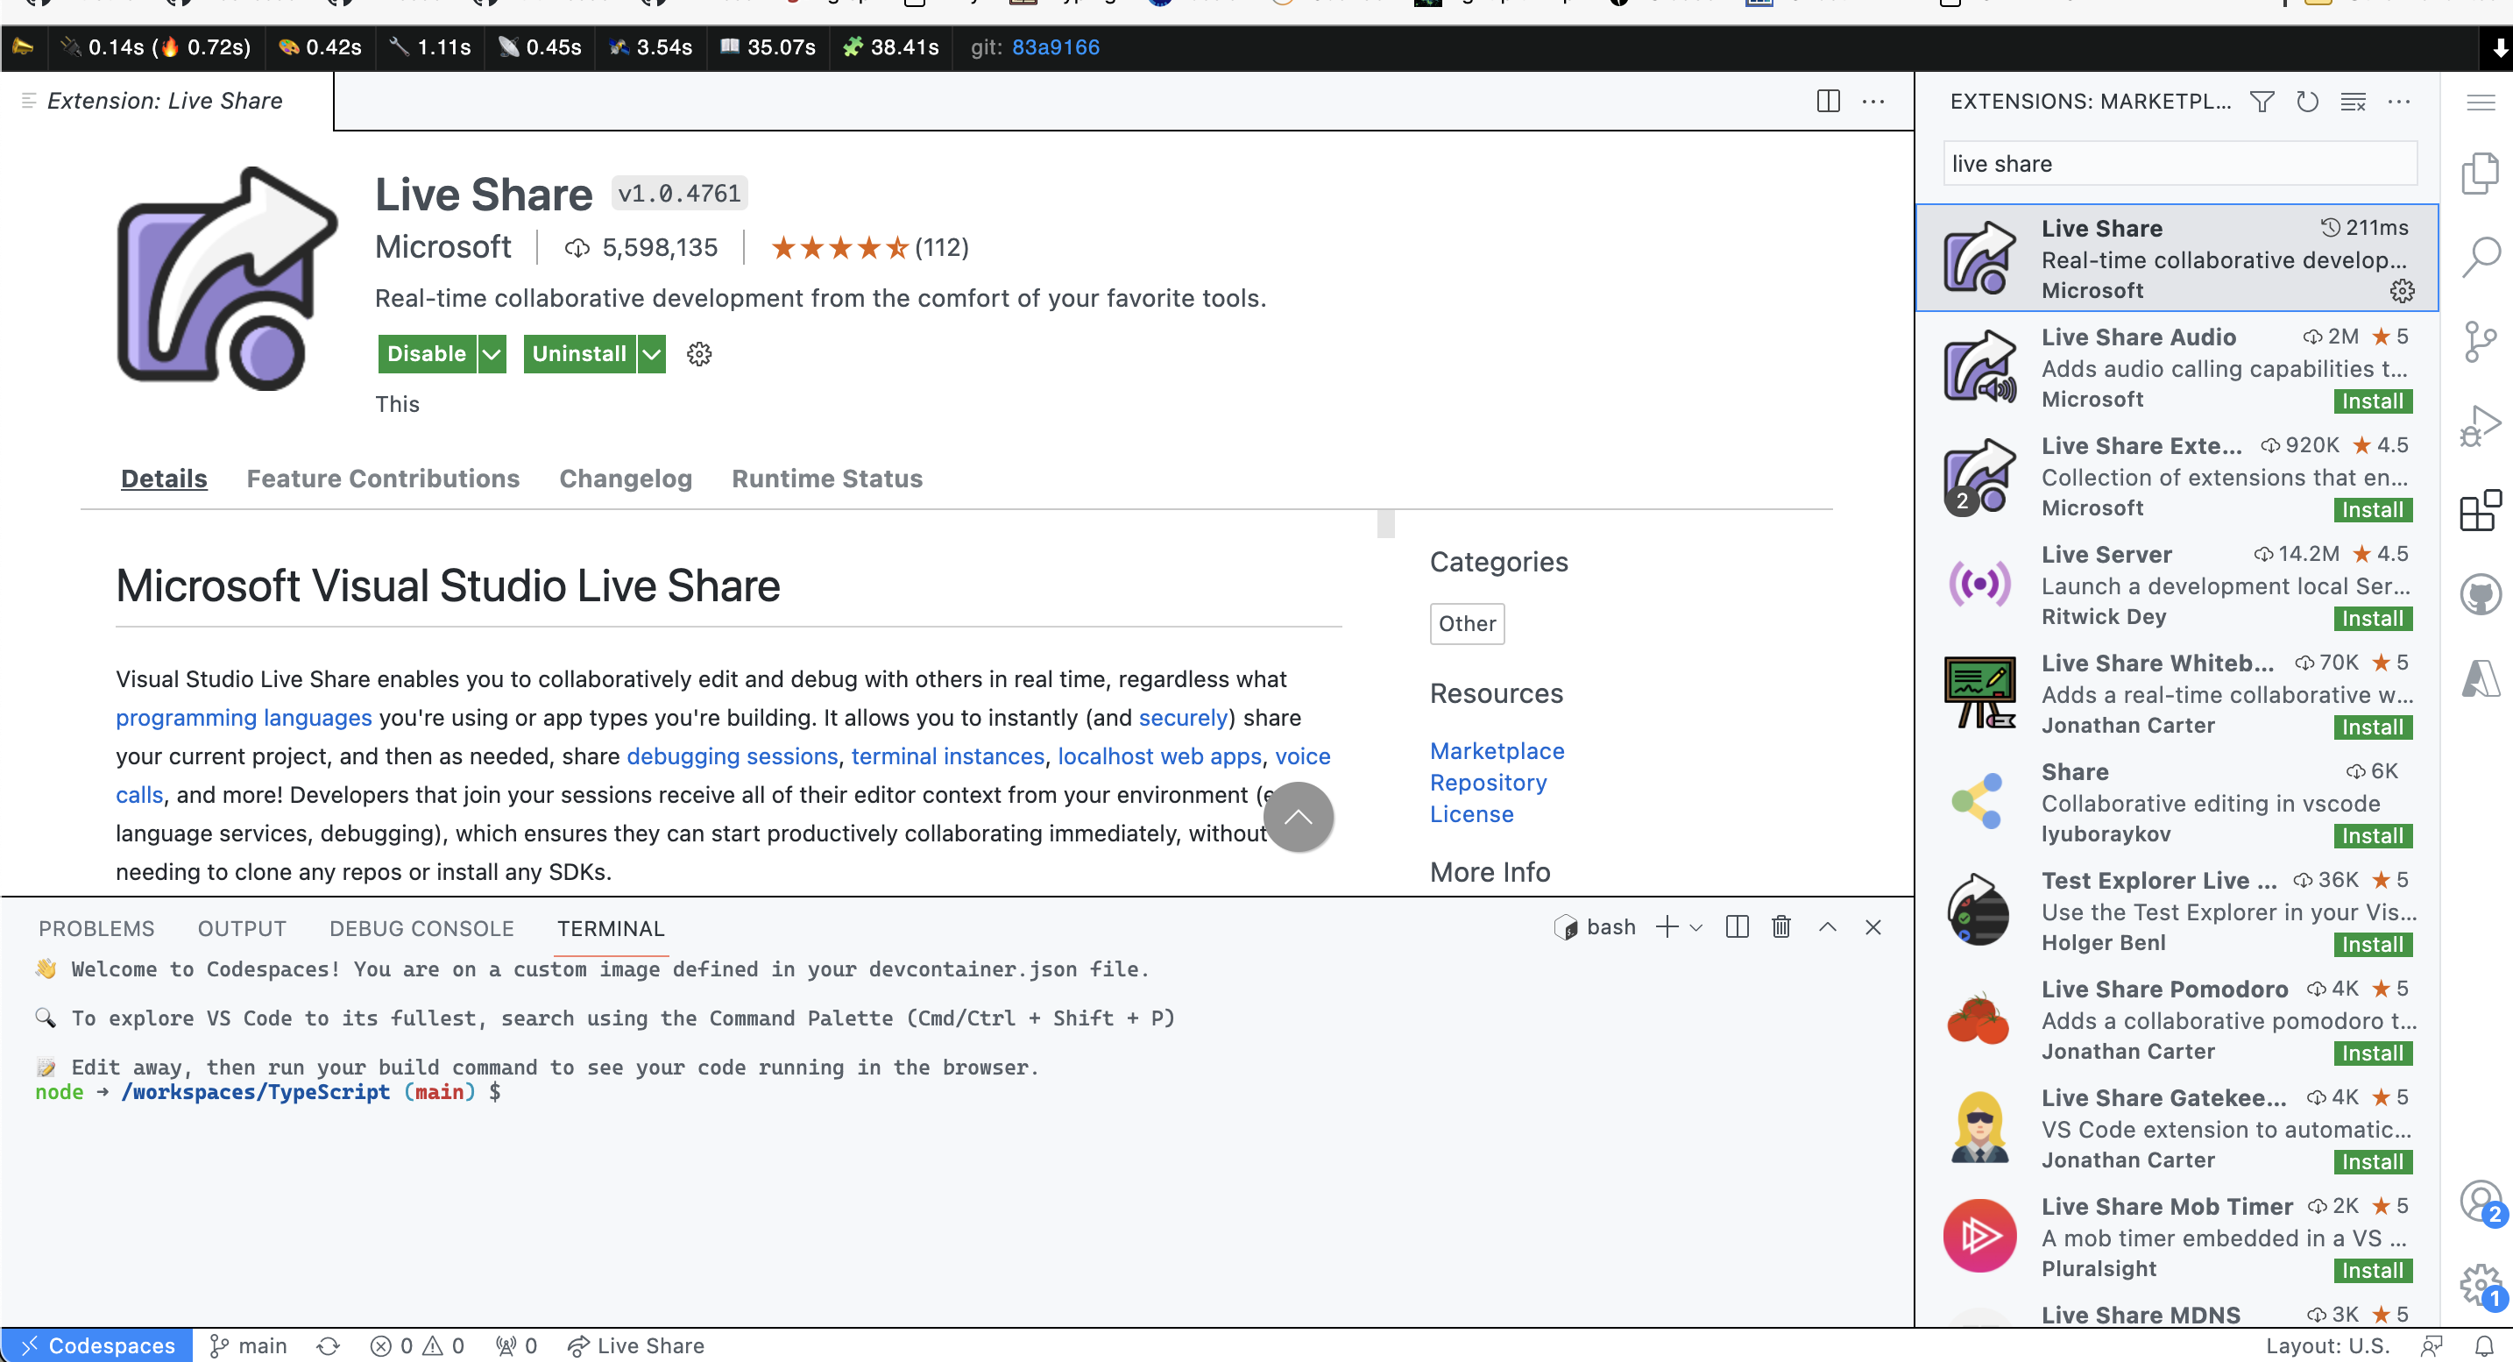Open Source Control view in activity bar
This screenshot has width=2513, height=1362.
(x=2479, y=343)
